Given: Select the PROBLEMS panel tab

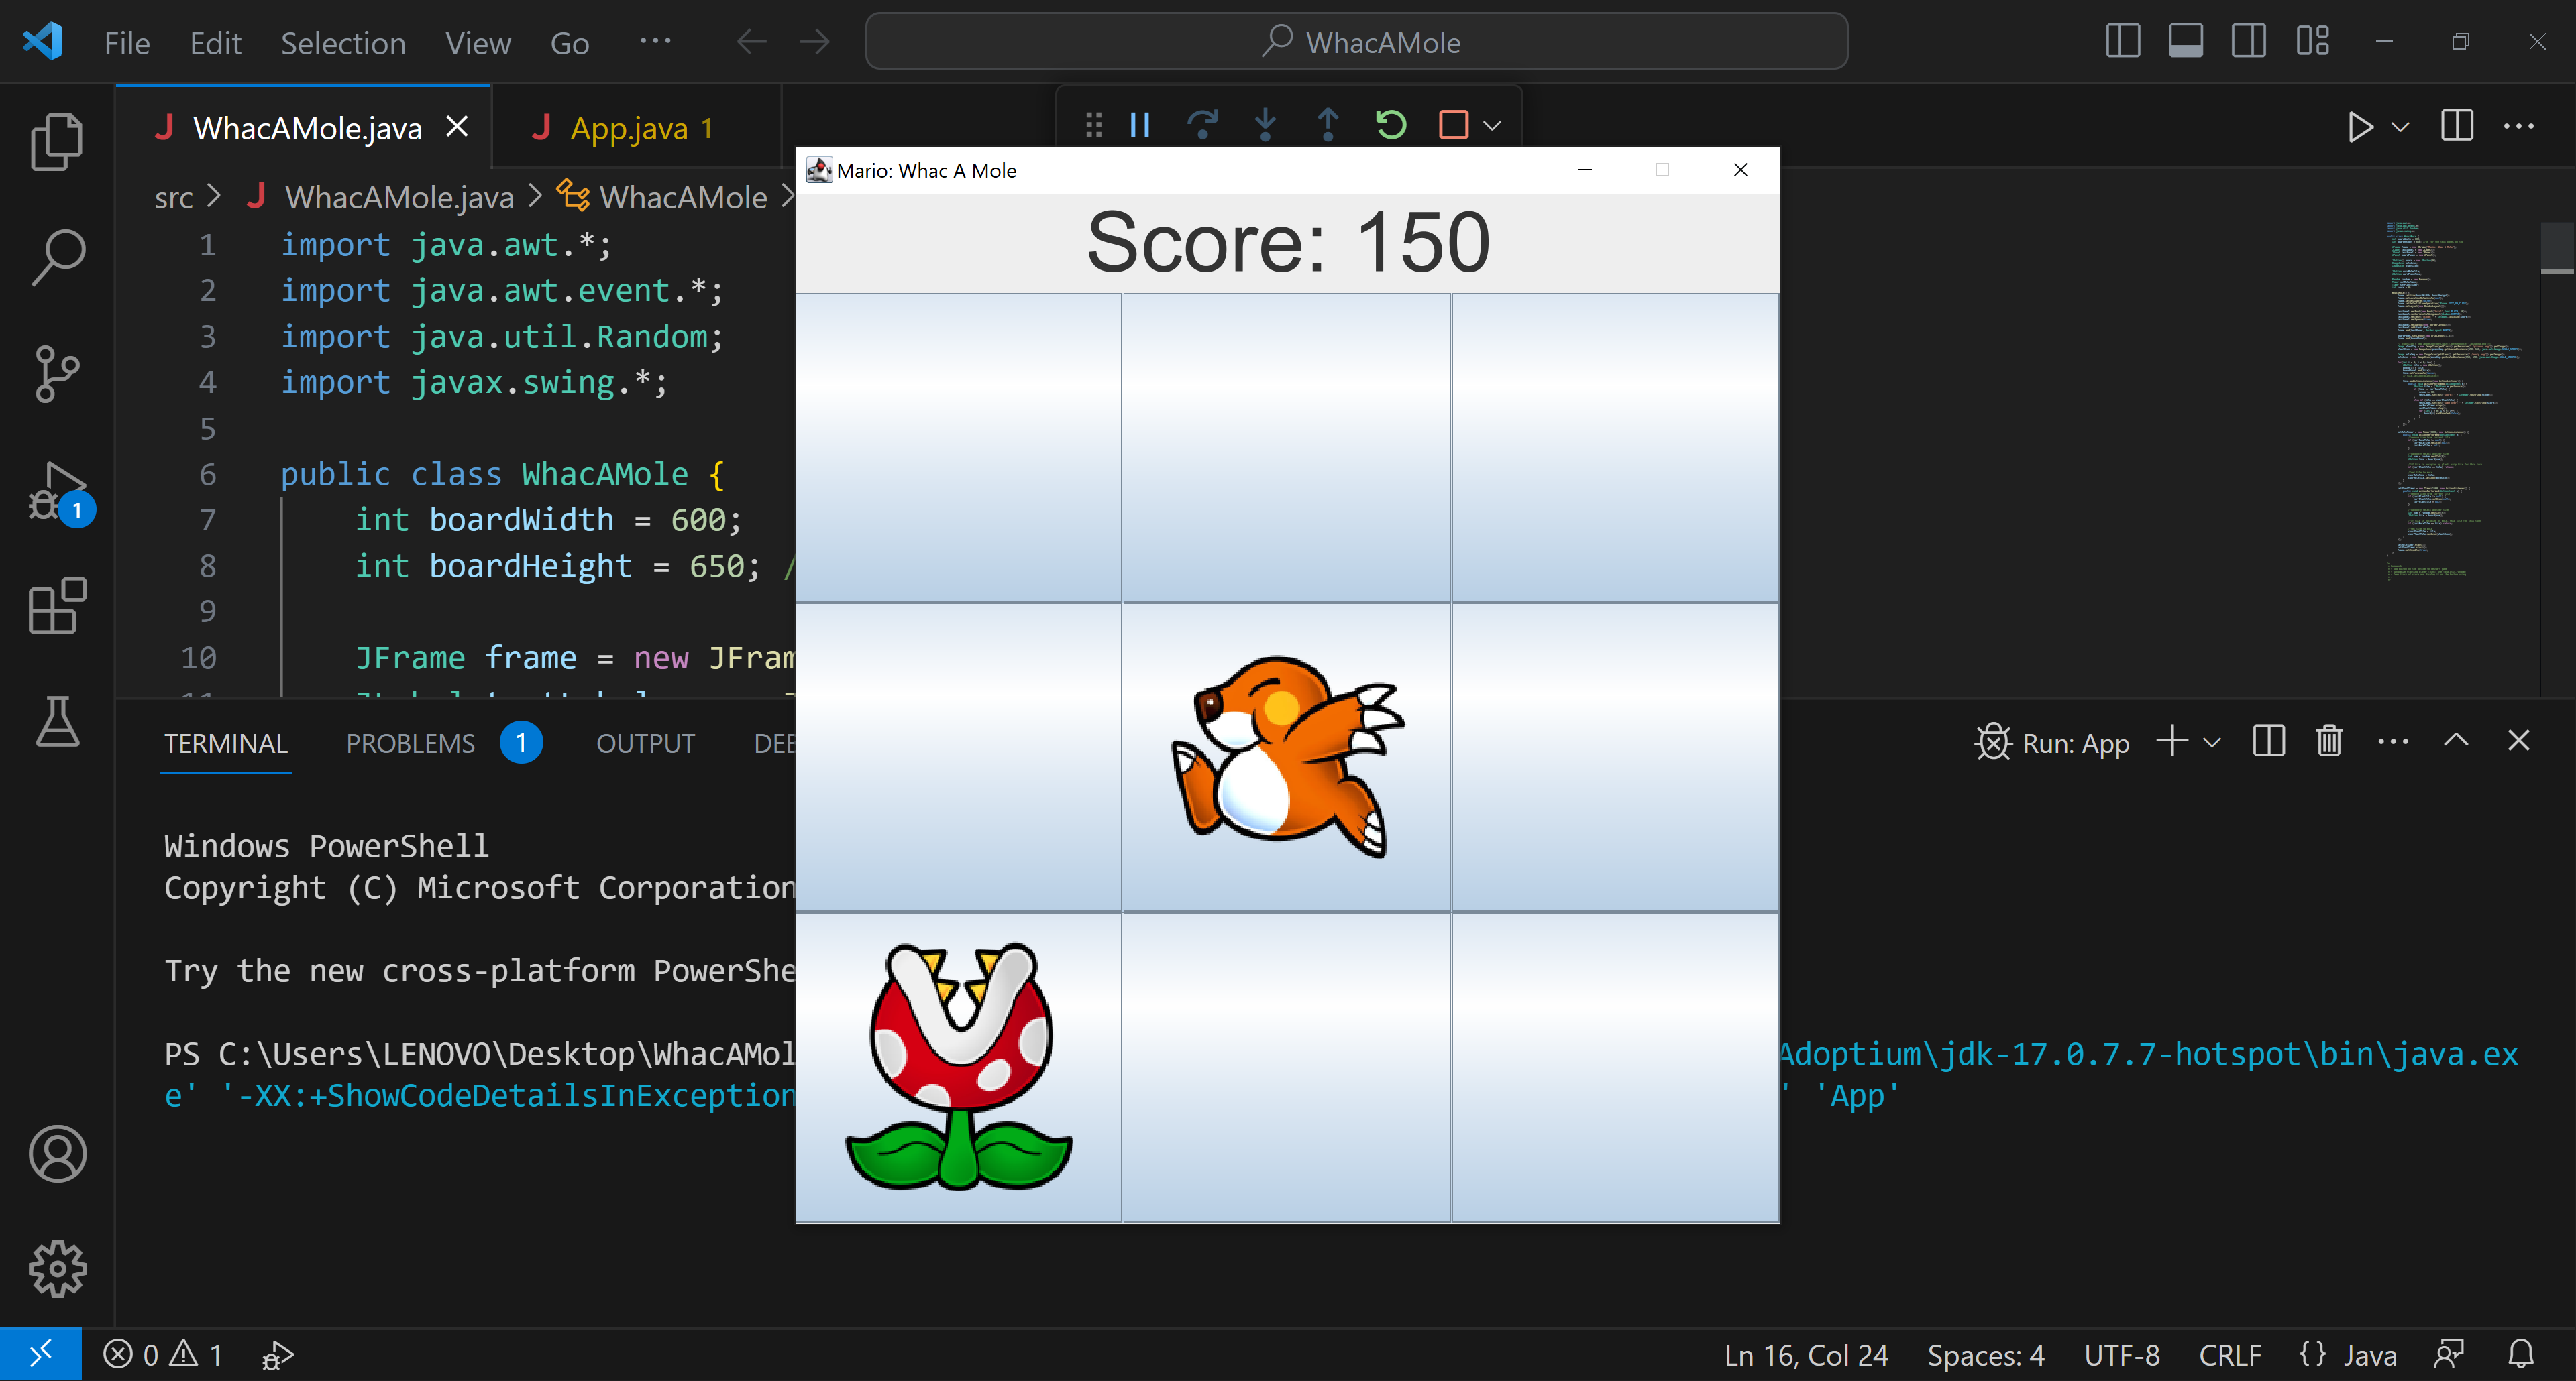Looking at the screenshot, I should click(x=411, y=743).
